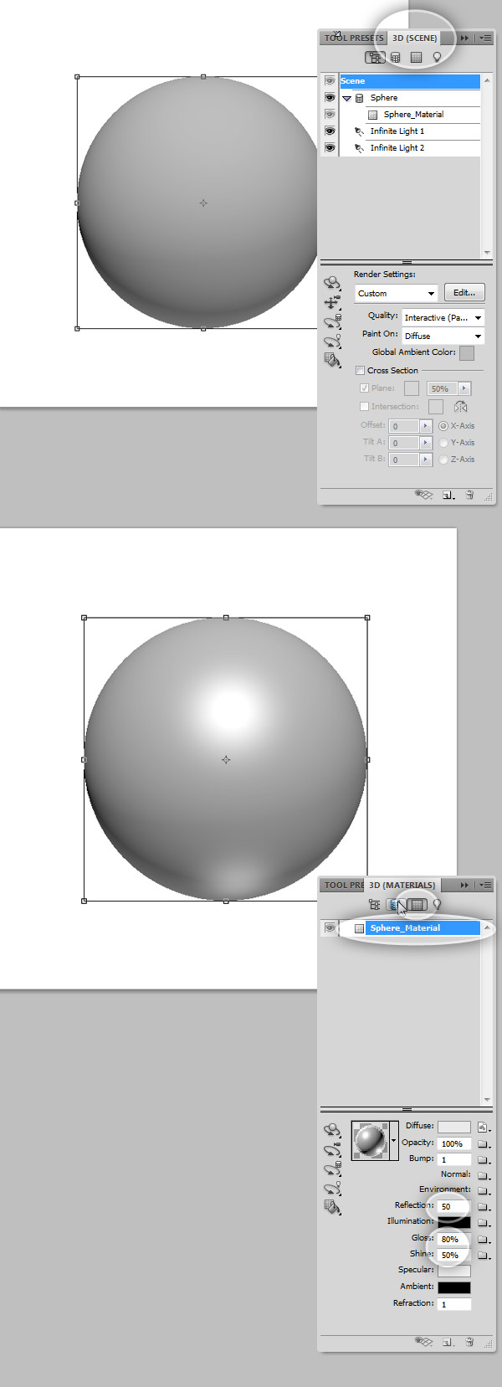Switch to the Tool Presets tab in top panel
Image resolution: width=502 pixels, height=1387 pixels.
coord(354,38)
